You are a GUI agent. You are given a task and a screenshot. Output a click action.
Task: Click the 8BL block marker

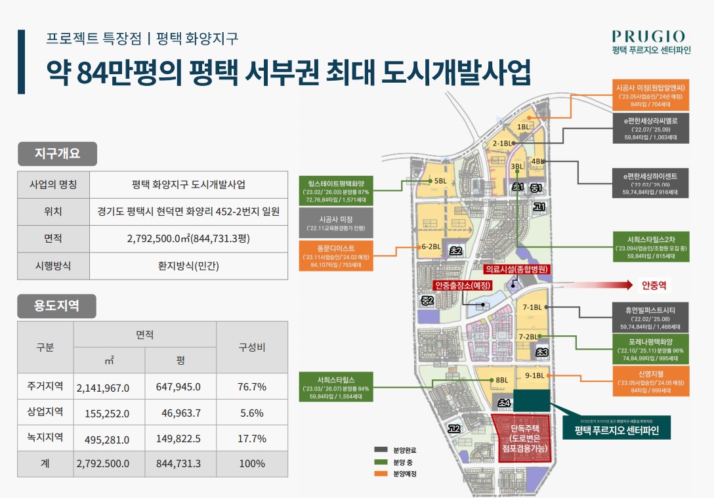tap(501, 380)
